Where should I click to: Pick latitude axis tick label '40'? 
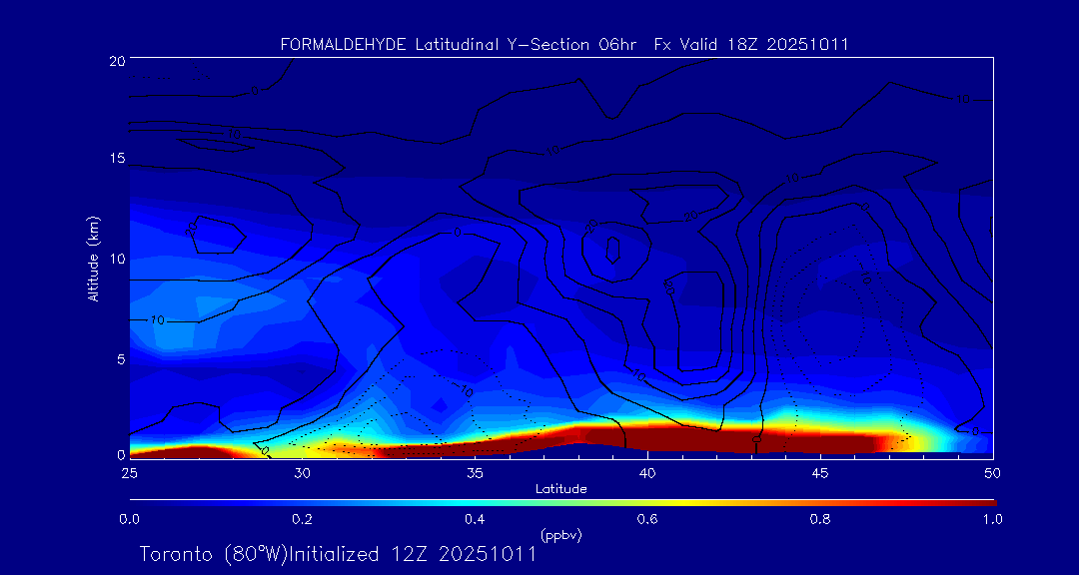(x=646, y=472)
